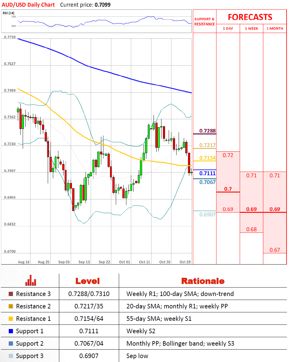This screenshot has width=289, height=362.
Task: Click the Oct 11 date axis label
Action: point(144,262)
